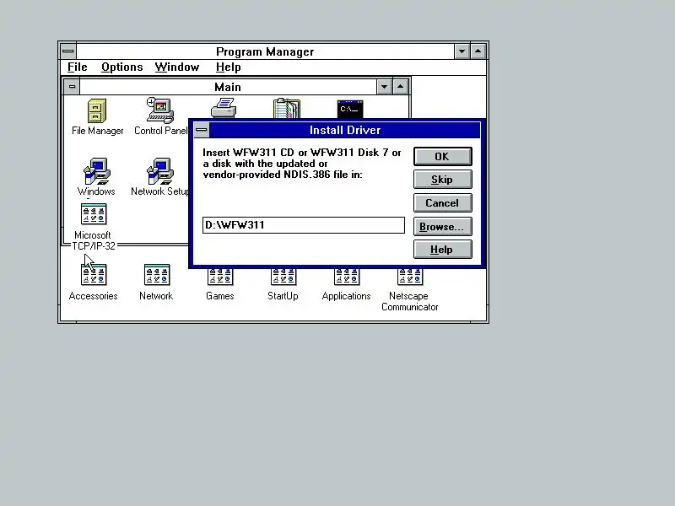
Task: Open the Help menu in Program Manager
Action: (x=228, y=67)
